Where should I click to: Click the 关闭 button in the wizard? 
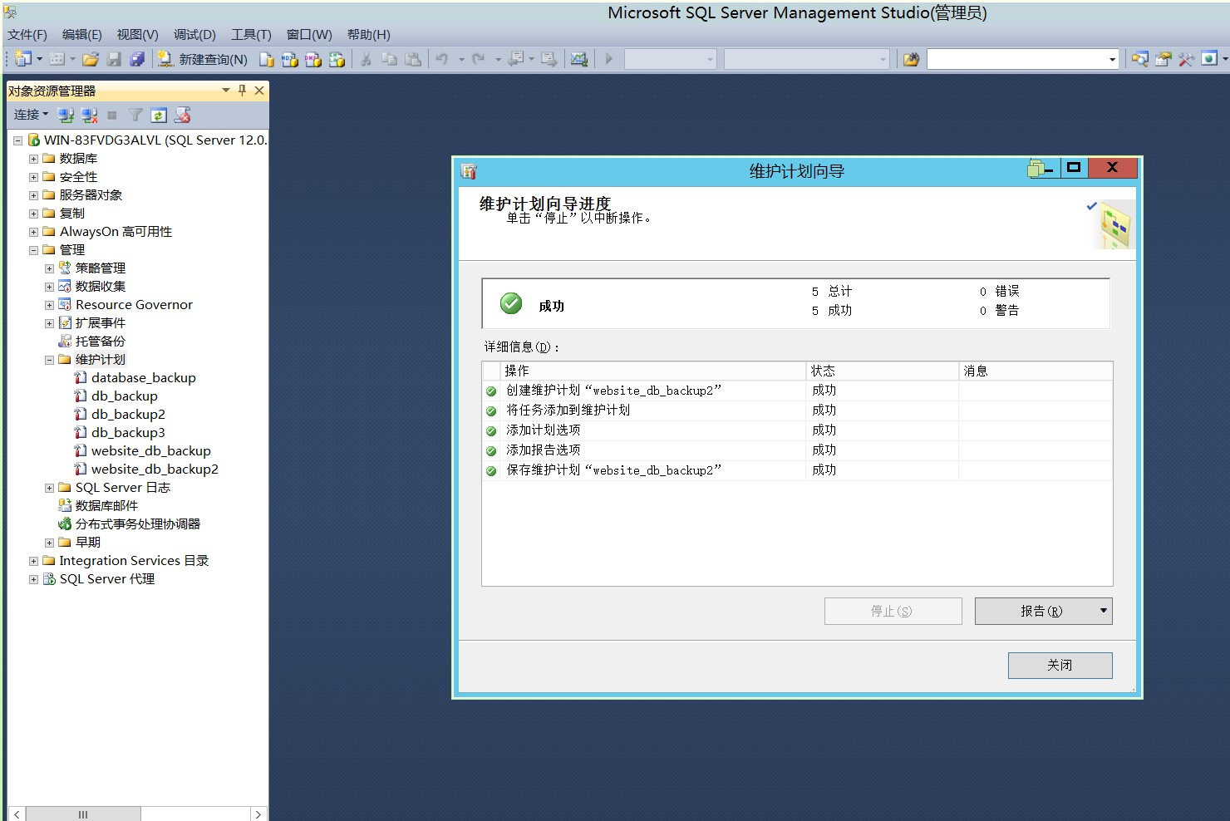click(1060, 665)
